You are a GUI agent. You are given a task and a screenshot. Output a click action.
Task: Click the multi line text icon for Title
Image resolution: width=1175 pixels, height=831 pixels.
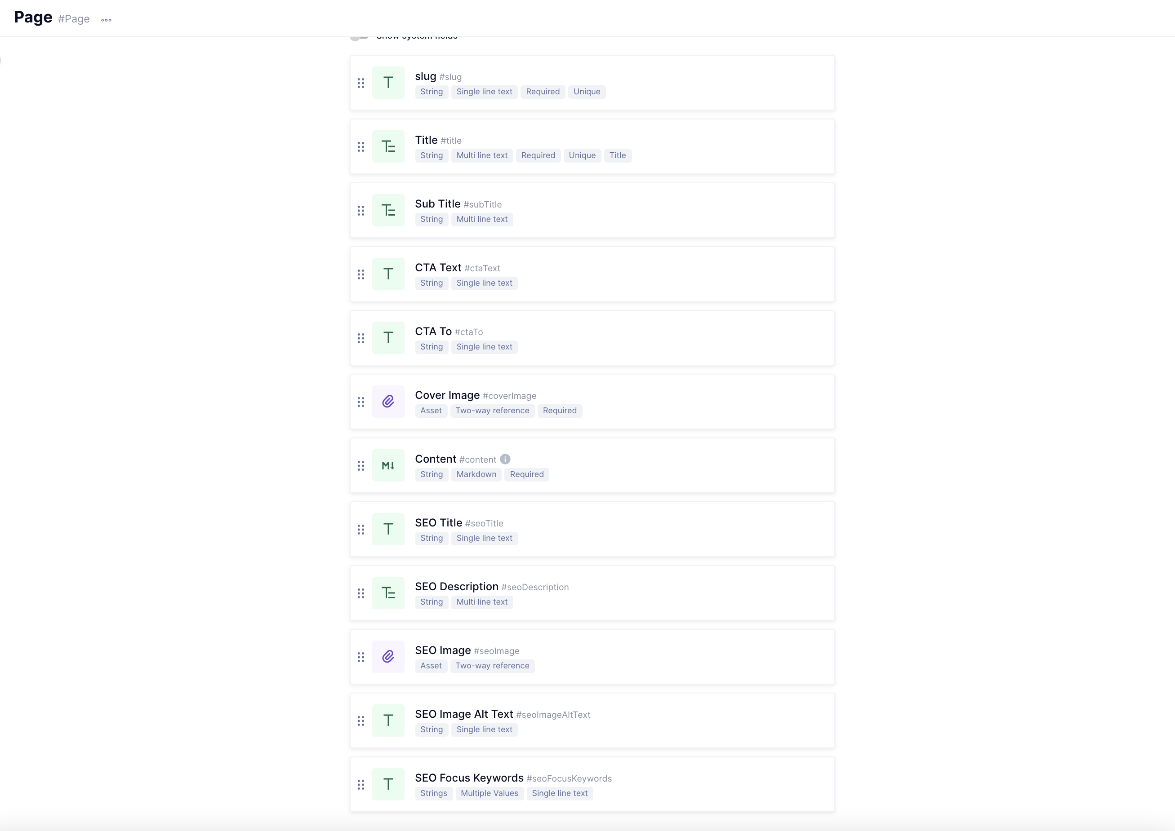click(388, 146)
